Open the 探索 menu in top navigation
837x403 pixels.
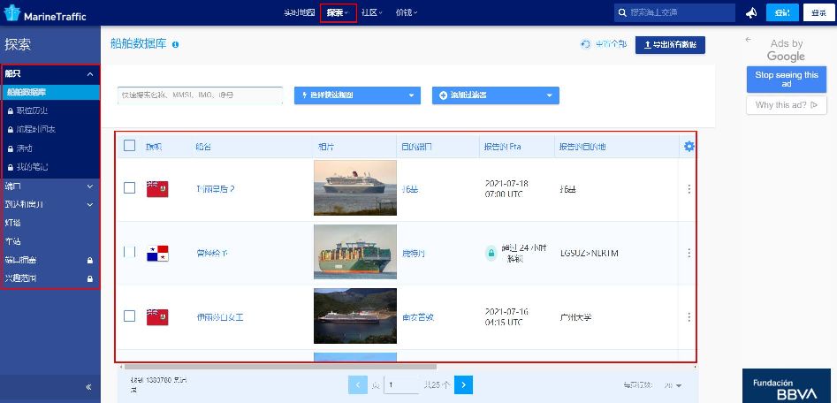338,12
